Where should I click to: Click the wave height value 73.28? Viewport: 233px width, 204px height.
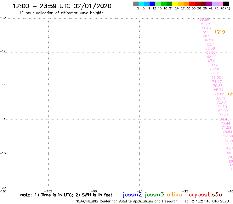tap(213, 65)
